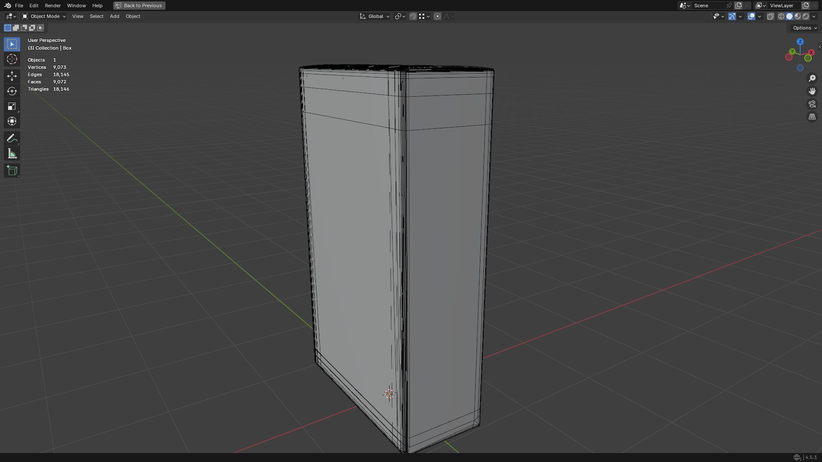Expand the sidebar with small arrow

tap(819, 47)
